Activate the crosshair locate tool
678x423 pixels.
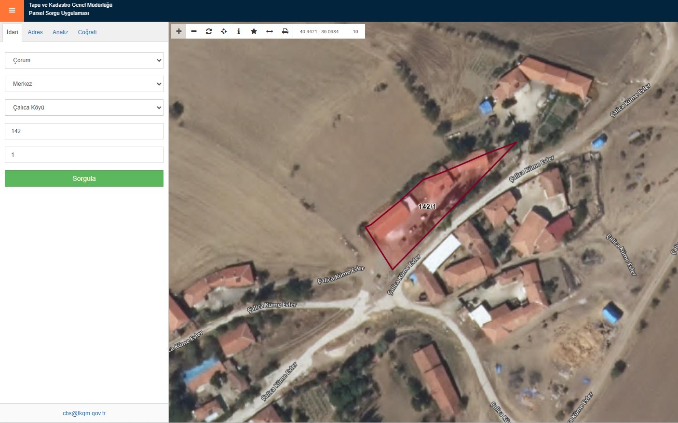point(224,31)
